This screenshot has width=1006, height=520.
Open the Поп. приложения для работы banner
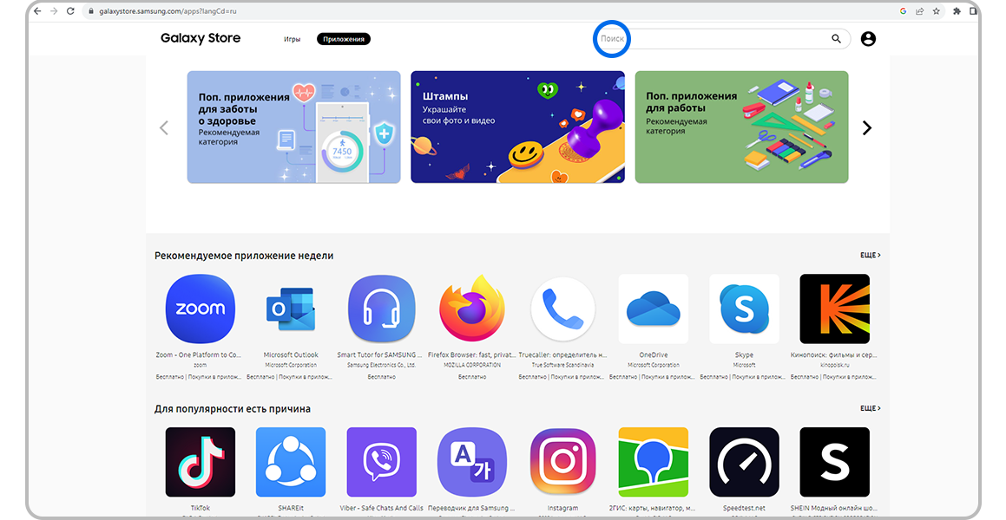click(741, 127)
